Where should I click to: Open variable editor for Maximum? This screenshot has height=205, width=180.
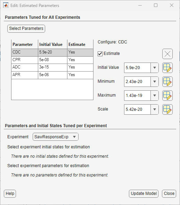(x=167, y=96)
